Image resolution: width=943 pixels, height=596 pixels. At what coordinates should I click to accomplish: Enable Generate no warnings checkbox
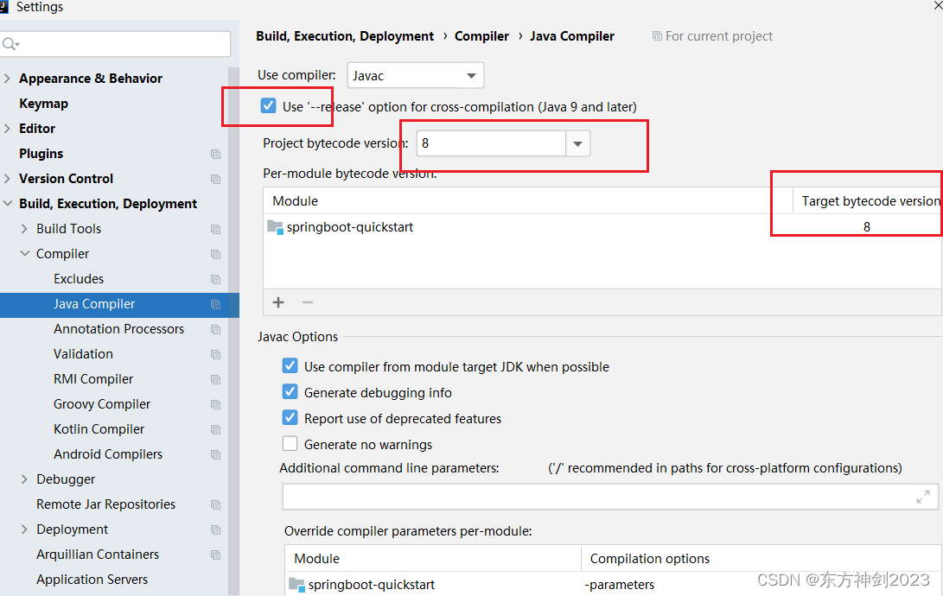[290, 444]
